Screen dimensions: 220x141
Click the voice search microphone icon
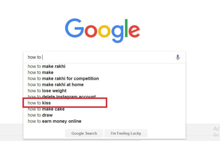(x=177, y=57)
